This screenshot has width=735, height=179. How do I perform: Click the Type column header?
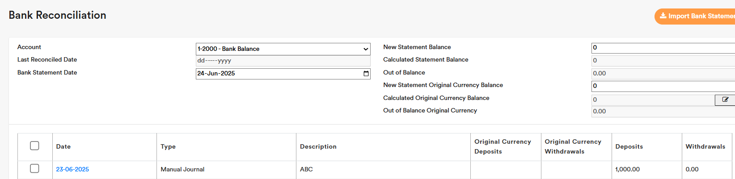pyautogui.click(x=168, y=147)
